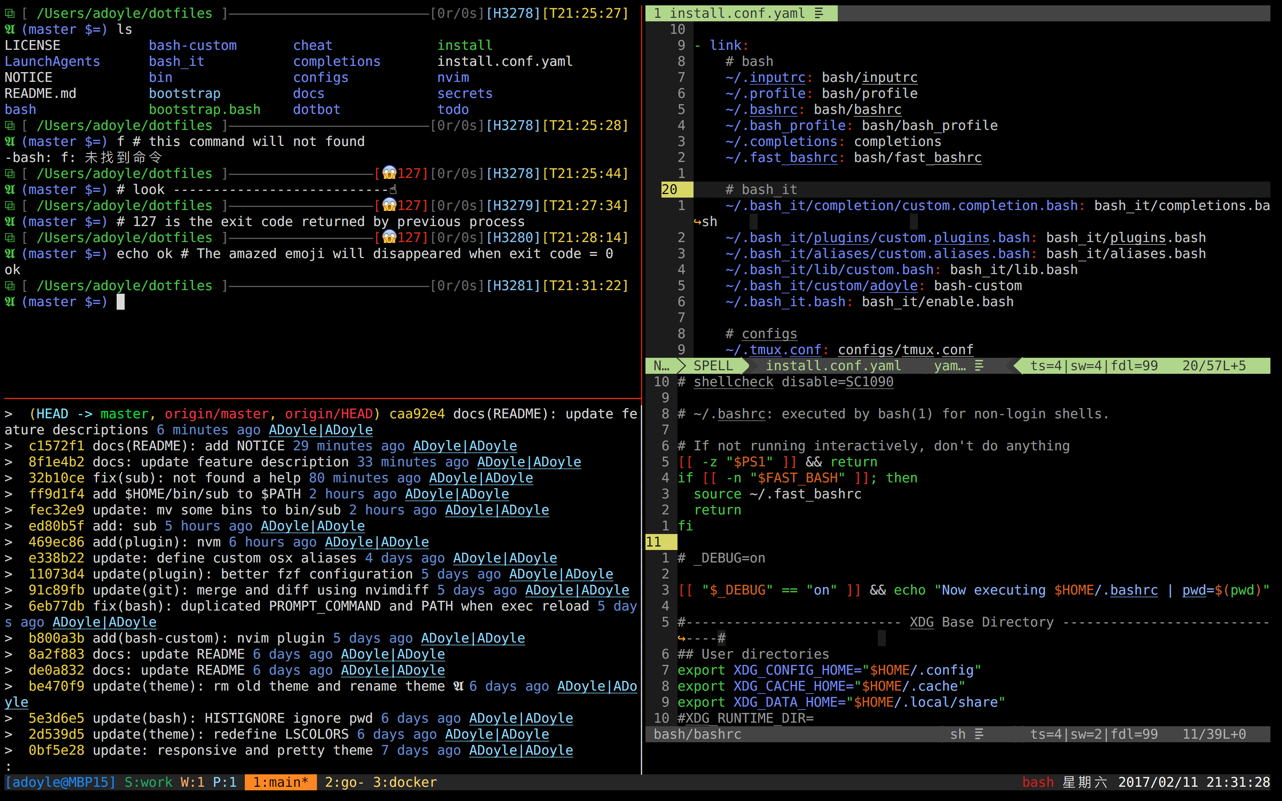Image resolution: width=1282 pixels, height=801 pixels.
Task: Click the fraktur A glyph on the current prompt
Action: [x=9, y=301]
